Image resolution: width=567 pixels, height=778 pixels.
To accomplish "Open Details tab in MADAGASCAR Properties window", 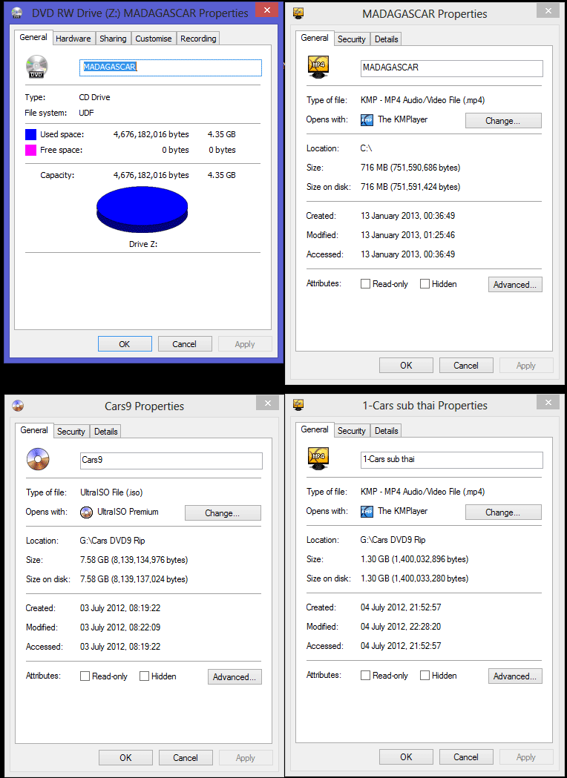I will coord(386,39).
